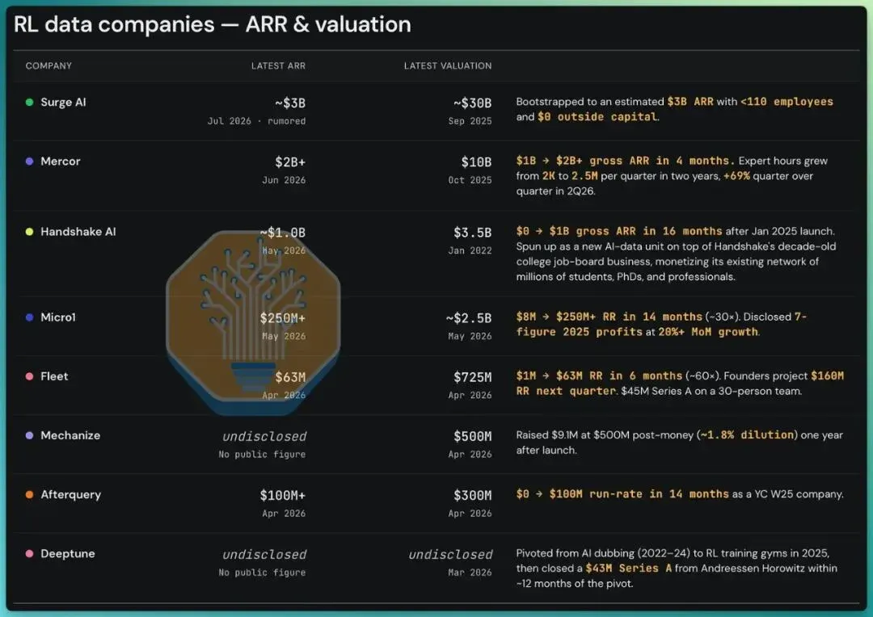Click the '~1.8% dilution' highlight
873x617 pixels.
click(x=749, y=435)
